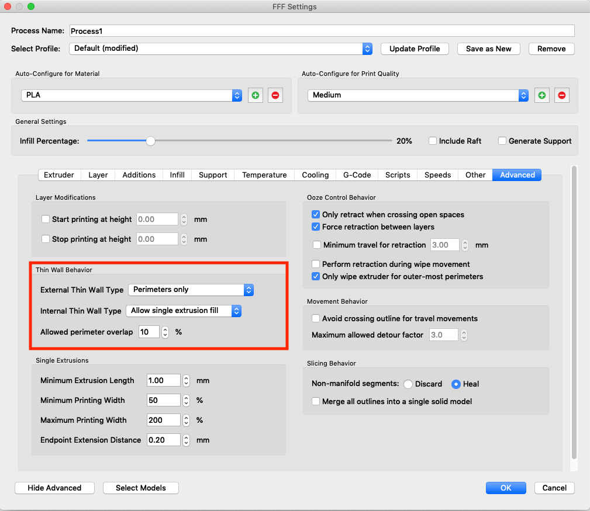Enable Include Raft checkbox
This screenshot has width=590, height=511.
(433, 141)
